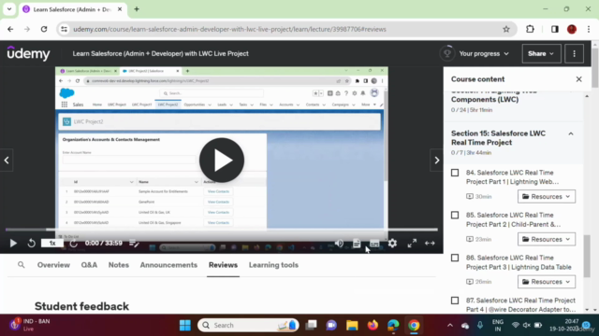Screen dimensions: 599x336
Task: Open lecture 84 Salesforce LWC Real Time Project Part 1
Action: click(512, 177)
